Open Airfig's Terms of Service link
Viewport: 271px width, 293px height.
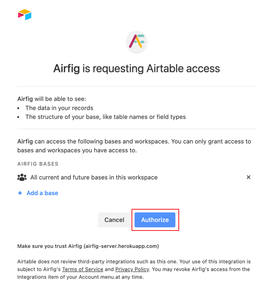pos(83,269)
